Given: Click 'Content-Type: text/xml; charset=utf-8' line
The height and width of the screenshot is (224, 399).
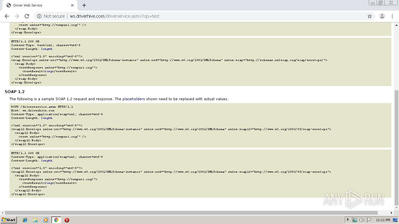Looking at the screenshot, I should (x=46, y=45).
